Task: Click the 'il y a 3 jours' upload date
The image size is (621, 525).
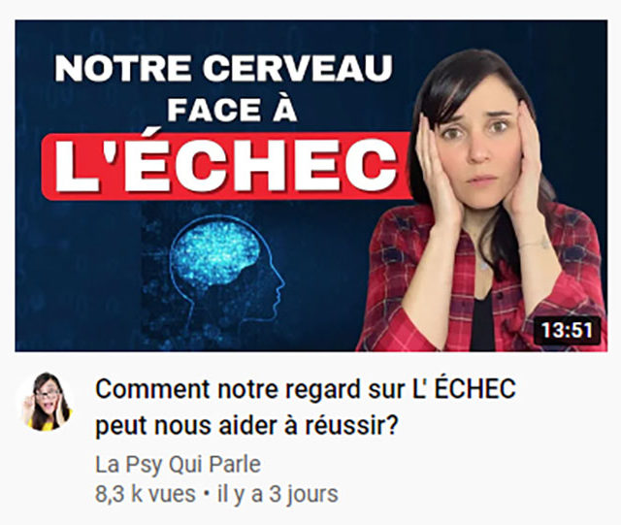Action: pos(278,494)
